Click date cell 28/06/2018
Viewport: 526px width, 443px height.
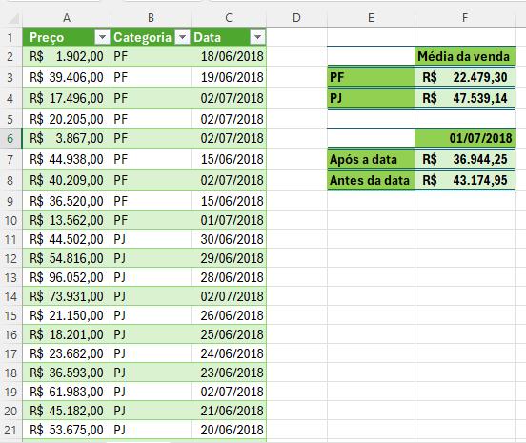[x=229, y=277]
